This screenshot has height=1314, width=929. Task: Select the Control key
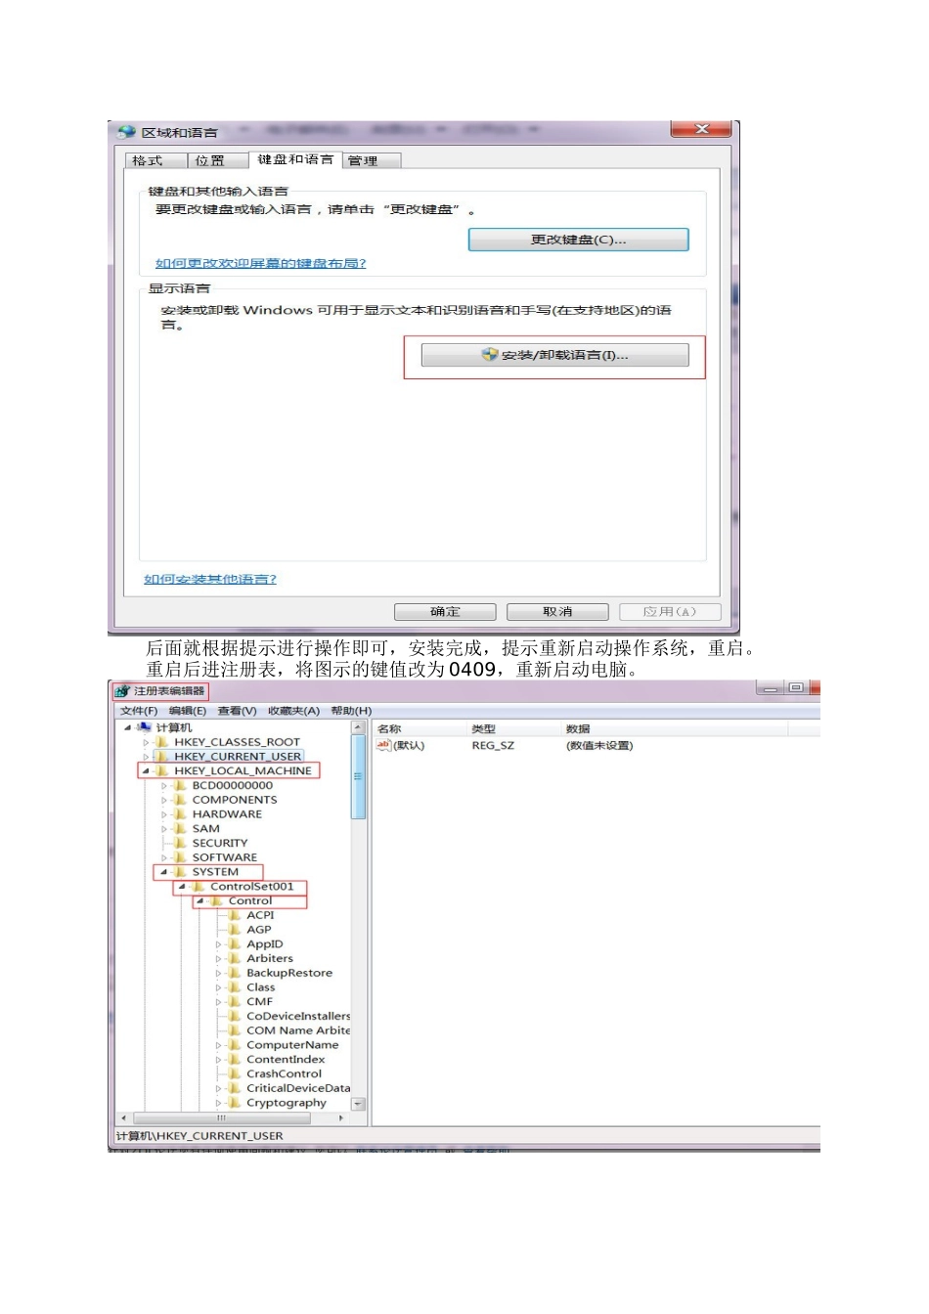(x=250, y=900)
